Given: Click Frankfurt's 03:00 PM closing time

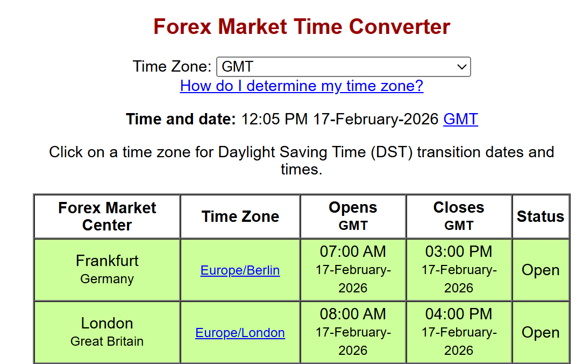Looking at the screenshot, I should [x=459, y=251].
